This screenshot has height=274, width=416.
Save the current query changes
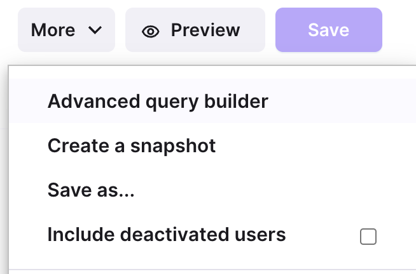[x=329, y=30]
